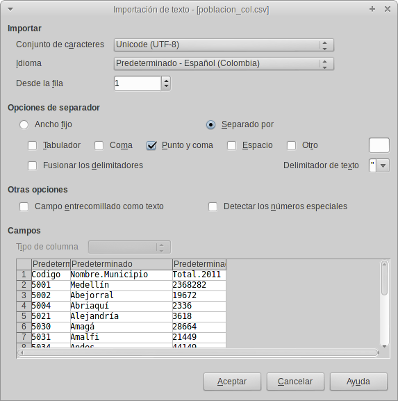Screen dimensions: 398x401
Task: Toggle Fusionar los delimitadores checkbox
Action: (32, 165)
